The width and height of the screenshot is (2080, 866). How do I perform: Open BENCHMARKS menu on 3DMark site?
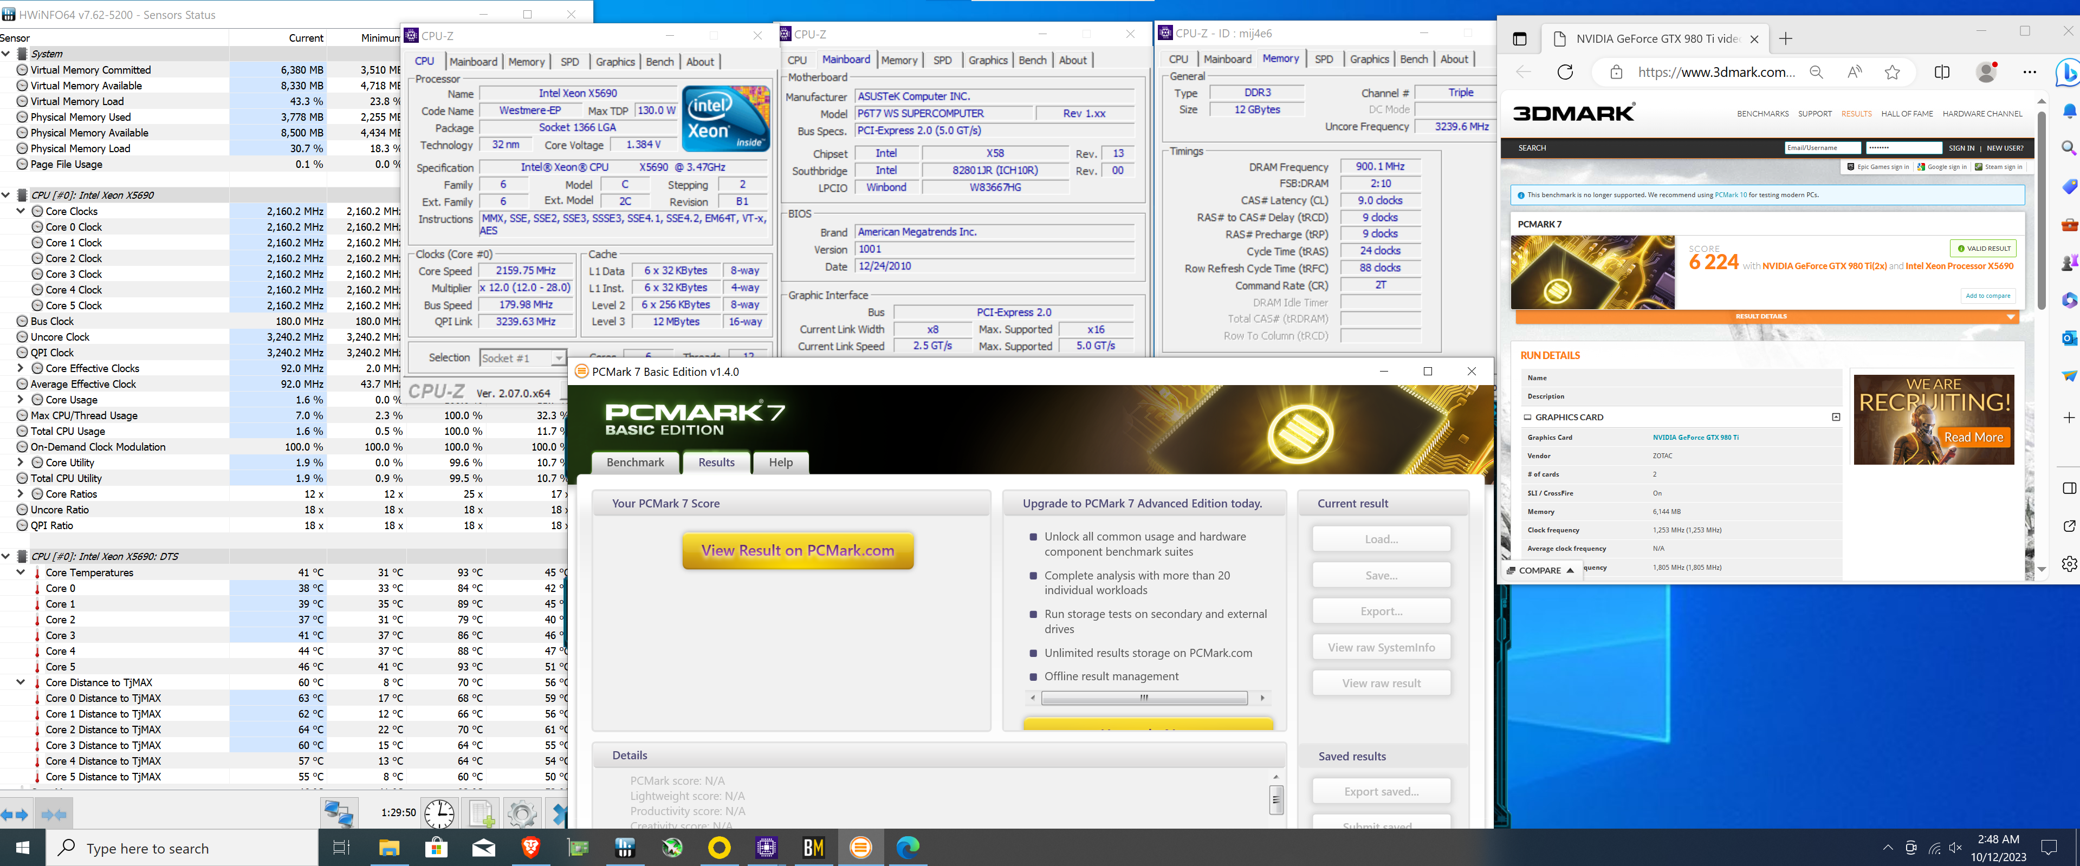pyautogui.click(x=1763, y=114)
